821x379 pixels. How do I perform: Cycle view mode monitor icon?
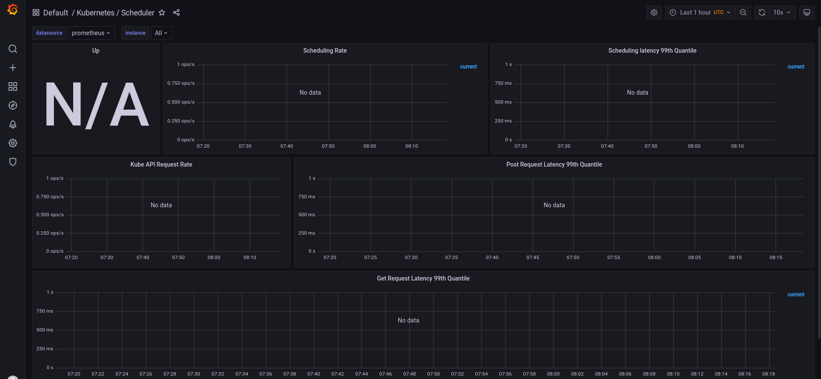pos(807,12)
